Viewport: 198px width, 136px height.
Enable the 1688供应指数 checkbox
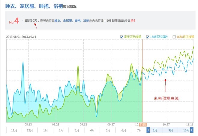coord(174,37)
